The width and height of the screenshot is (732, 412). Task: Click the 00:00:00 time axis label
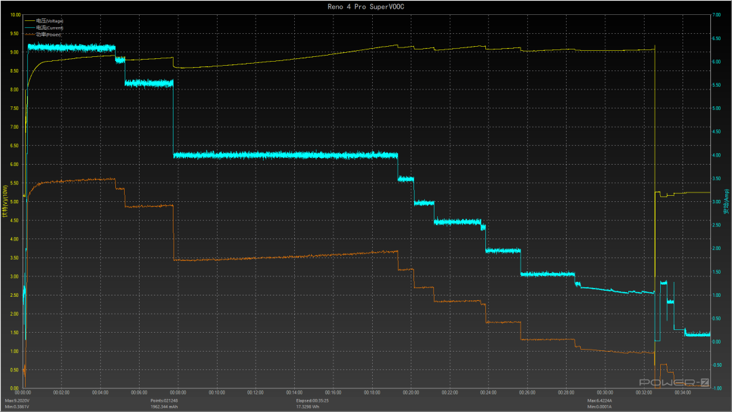(x=22, y=393)
